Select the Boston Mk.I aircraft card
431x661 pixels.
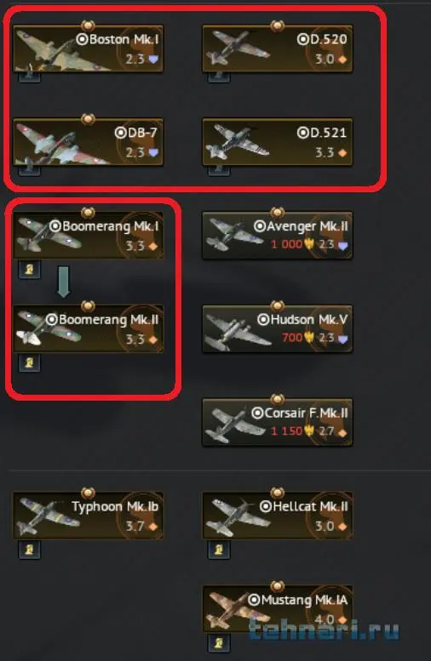pyautogui.click(x=89, y=48)
